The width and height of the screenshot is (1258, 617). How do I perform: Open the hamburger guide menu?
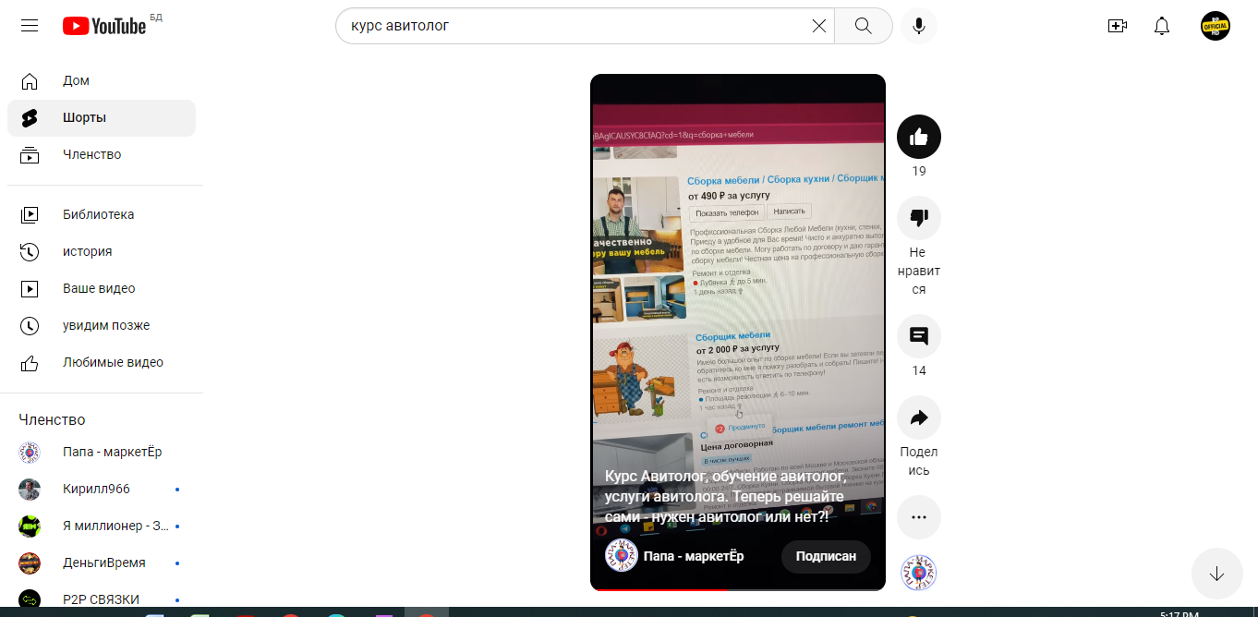30,26
